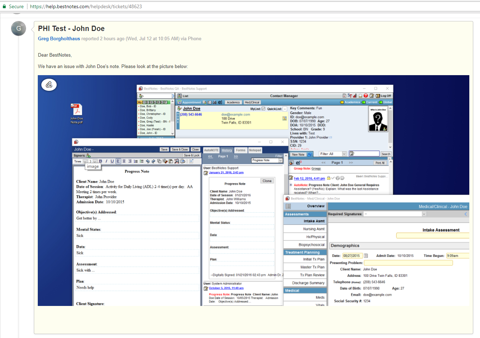This screenshot has height=338, width=480.
Task: Click the red help question mark icon
Action: pos(366,95)
